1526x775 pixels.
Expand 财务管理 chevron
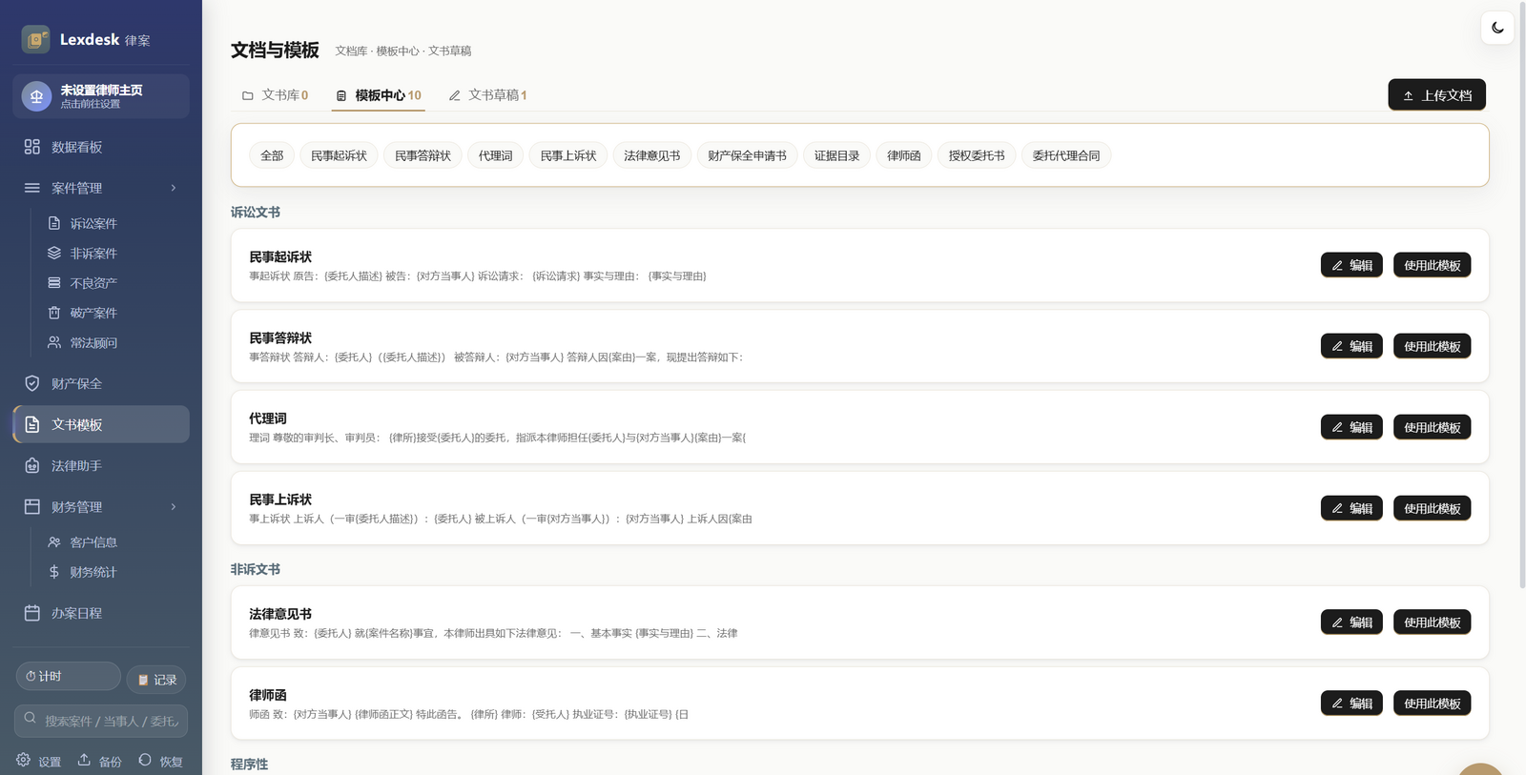[174, 506]
